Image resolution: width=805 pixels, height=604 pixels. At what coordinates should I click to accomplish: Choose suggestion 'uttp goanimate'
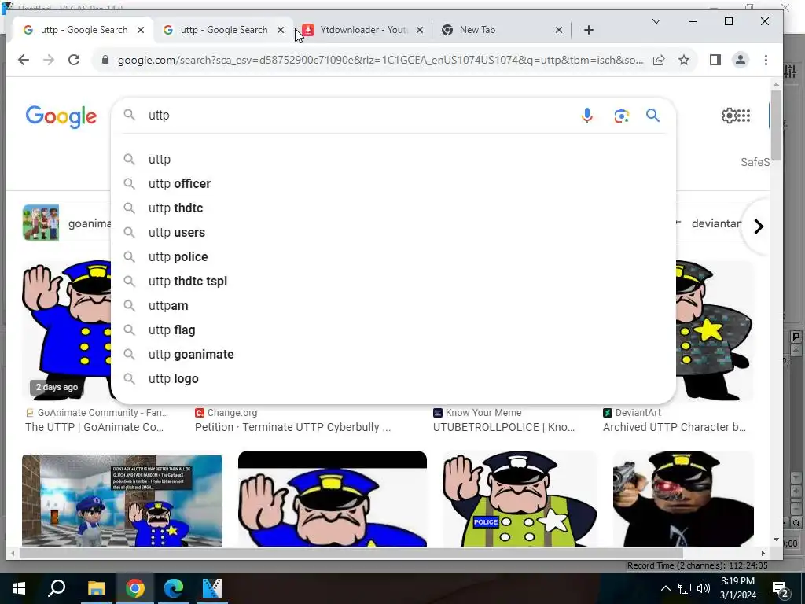pyautogui.click(x=393, y=355)
